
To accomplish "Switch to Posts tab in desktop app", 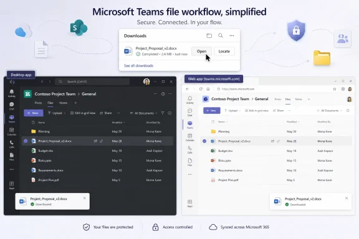I will pyautogui.click(x=38, y=103).
